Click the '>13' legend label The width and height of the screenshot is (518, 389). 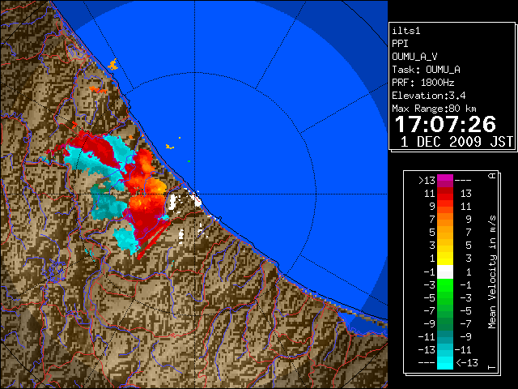[427, 181]
